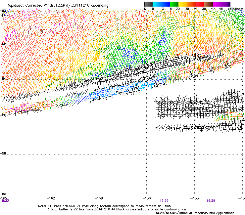Click the "16:59" time label nearest -156
The height and width of the screenshot is (215, 245).
click(164, 201)
